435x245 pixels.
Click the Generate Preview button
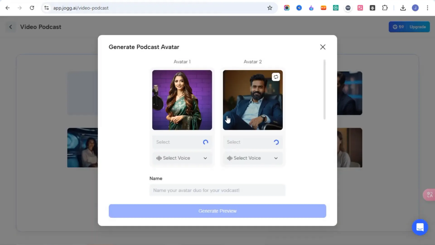tap(217, 211)
